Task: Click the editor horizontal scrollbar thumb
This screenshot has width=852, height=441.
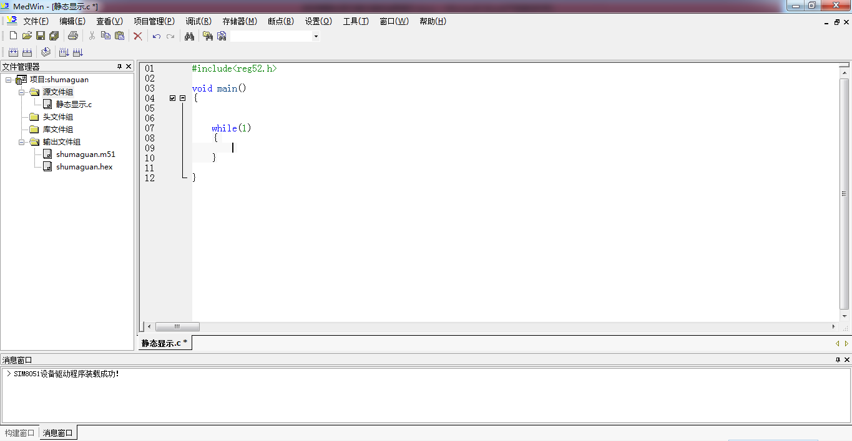Action: pos(177,326)
